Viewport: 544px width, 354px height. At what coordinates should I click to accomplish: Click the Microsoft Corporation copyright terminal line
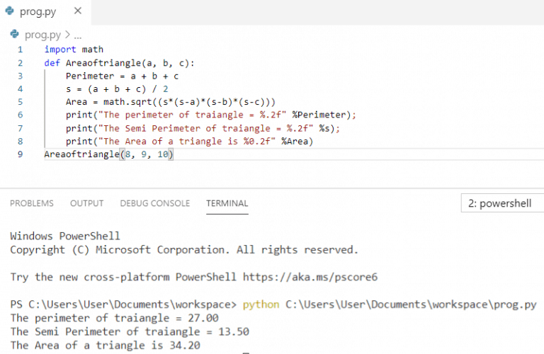click(184, 250)
